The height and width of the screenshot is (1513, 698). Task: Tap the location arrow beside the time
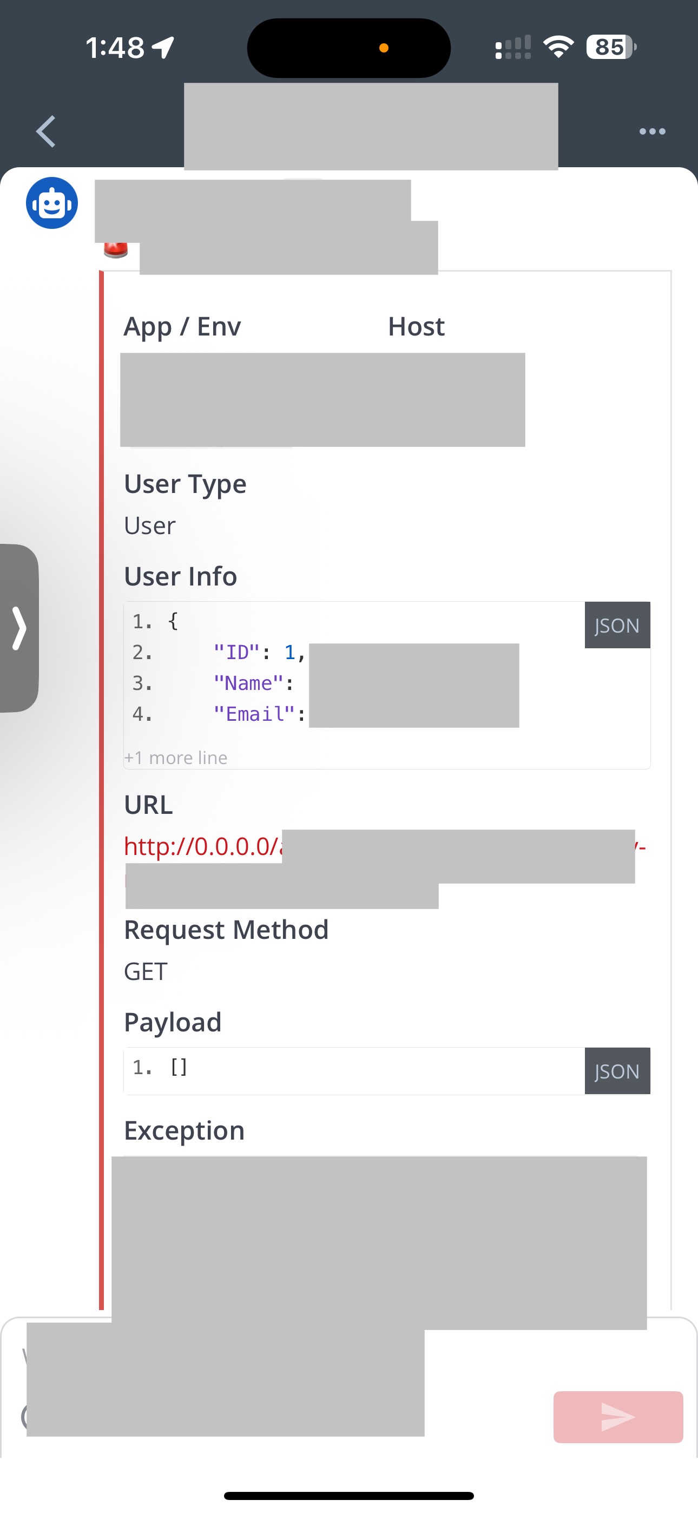tap(163, 48)
